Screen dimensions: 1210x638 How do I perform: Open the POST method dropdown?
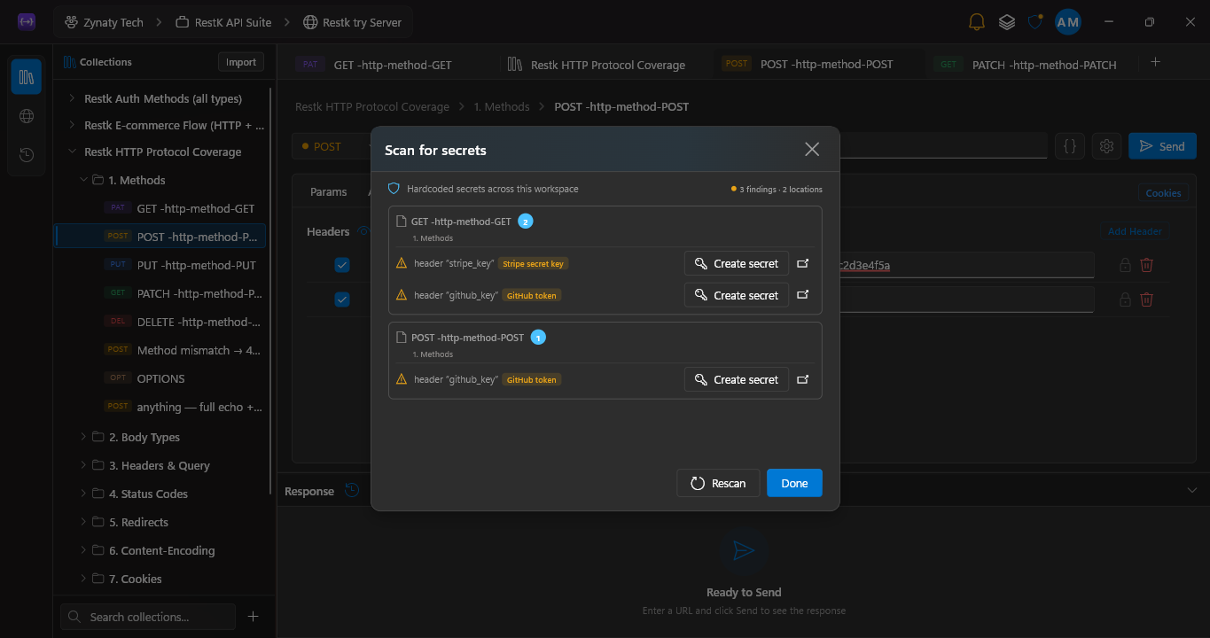pyautogui.click(x=331, y=146)
